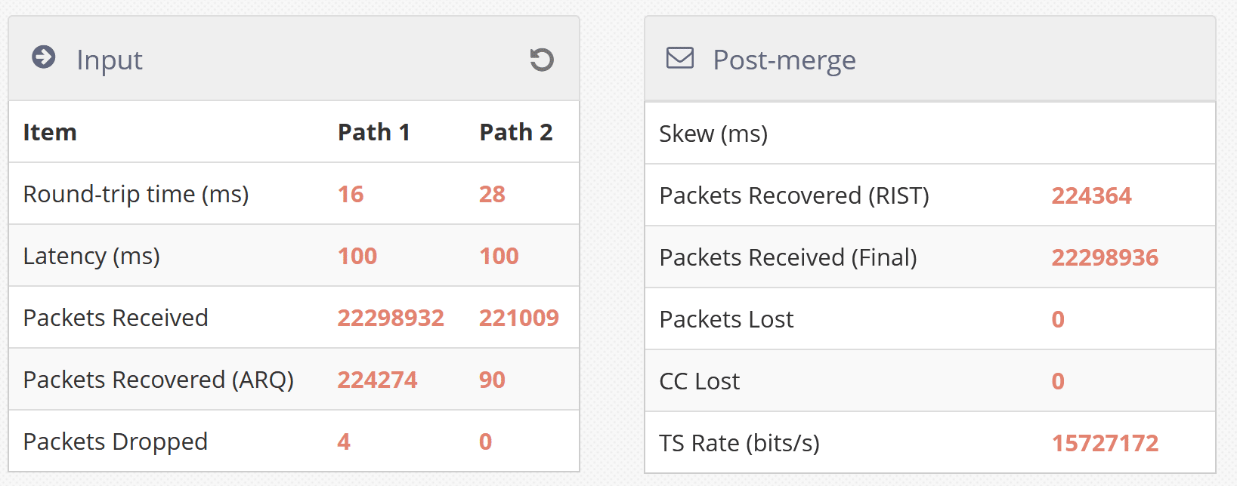Click the TS Rate value 15727172
This screenshot has width=1237, height=486.
point(1105,443)
